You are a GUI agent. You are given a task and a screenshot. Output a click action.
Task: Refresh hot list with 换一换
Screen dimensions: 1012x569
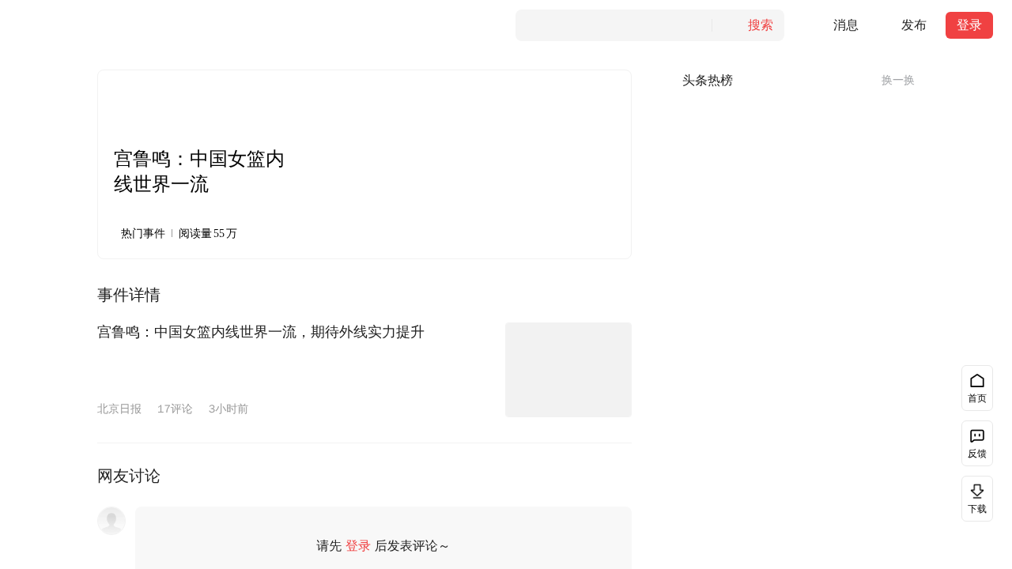pos(897,80)
